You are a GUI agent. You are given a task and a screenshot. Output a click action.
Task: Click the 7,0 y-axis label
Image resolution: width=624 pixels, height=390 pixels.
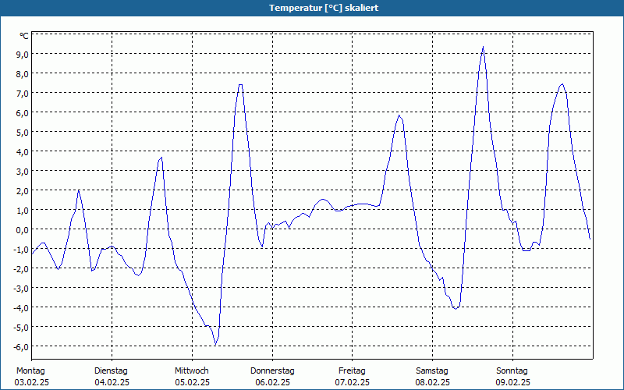pos(23,93)
